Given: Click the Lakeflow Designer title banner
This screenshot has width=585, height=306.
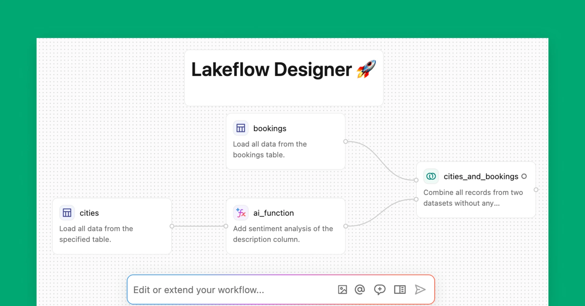Looking at the screenshot, I should 283,69.
